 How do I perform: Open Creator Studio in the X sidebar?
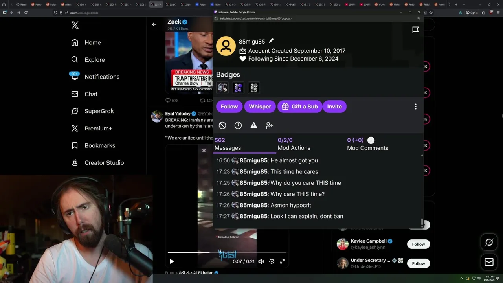[x=97, y=163]
